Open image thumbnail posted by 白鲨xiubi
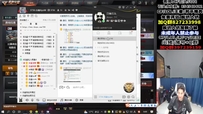Viewport: 203px width, 114px height. (x=72, y=37)
